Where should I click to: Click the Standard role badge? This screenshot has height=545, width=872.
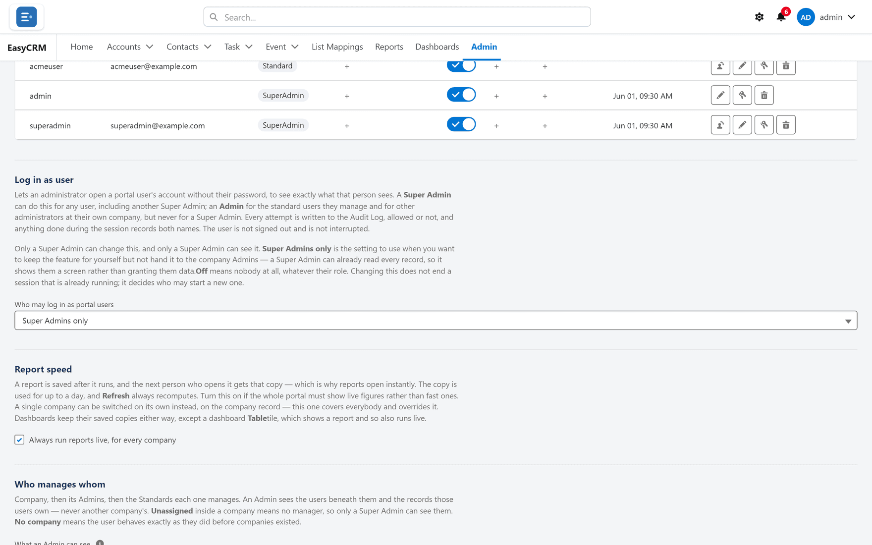[277, 66]
